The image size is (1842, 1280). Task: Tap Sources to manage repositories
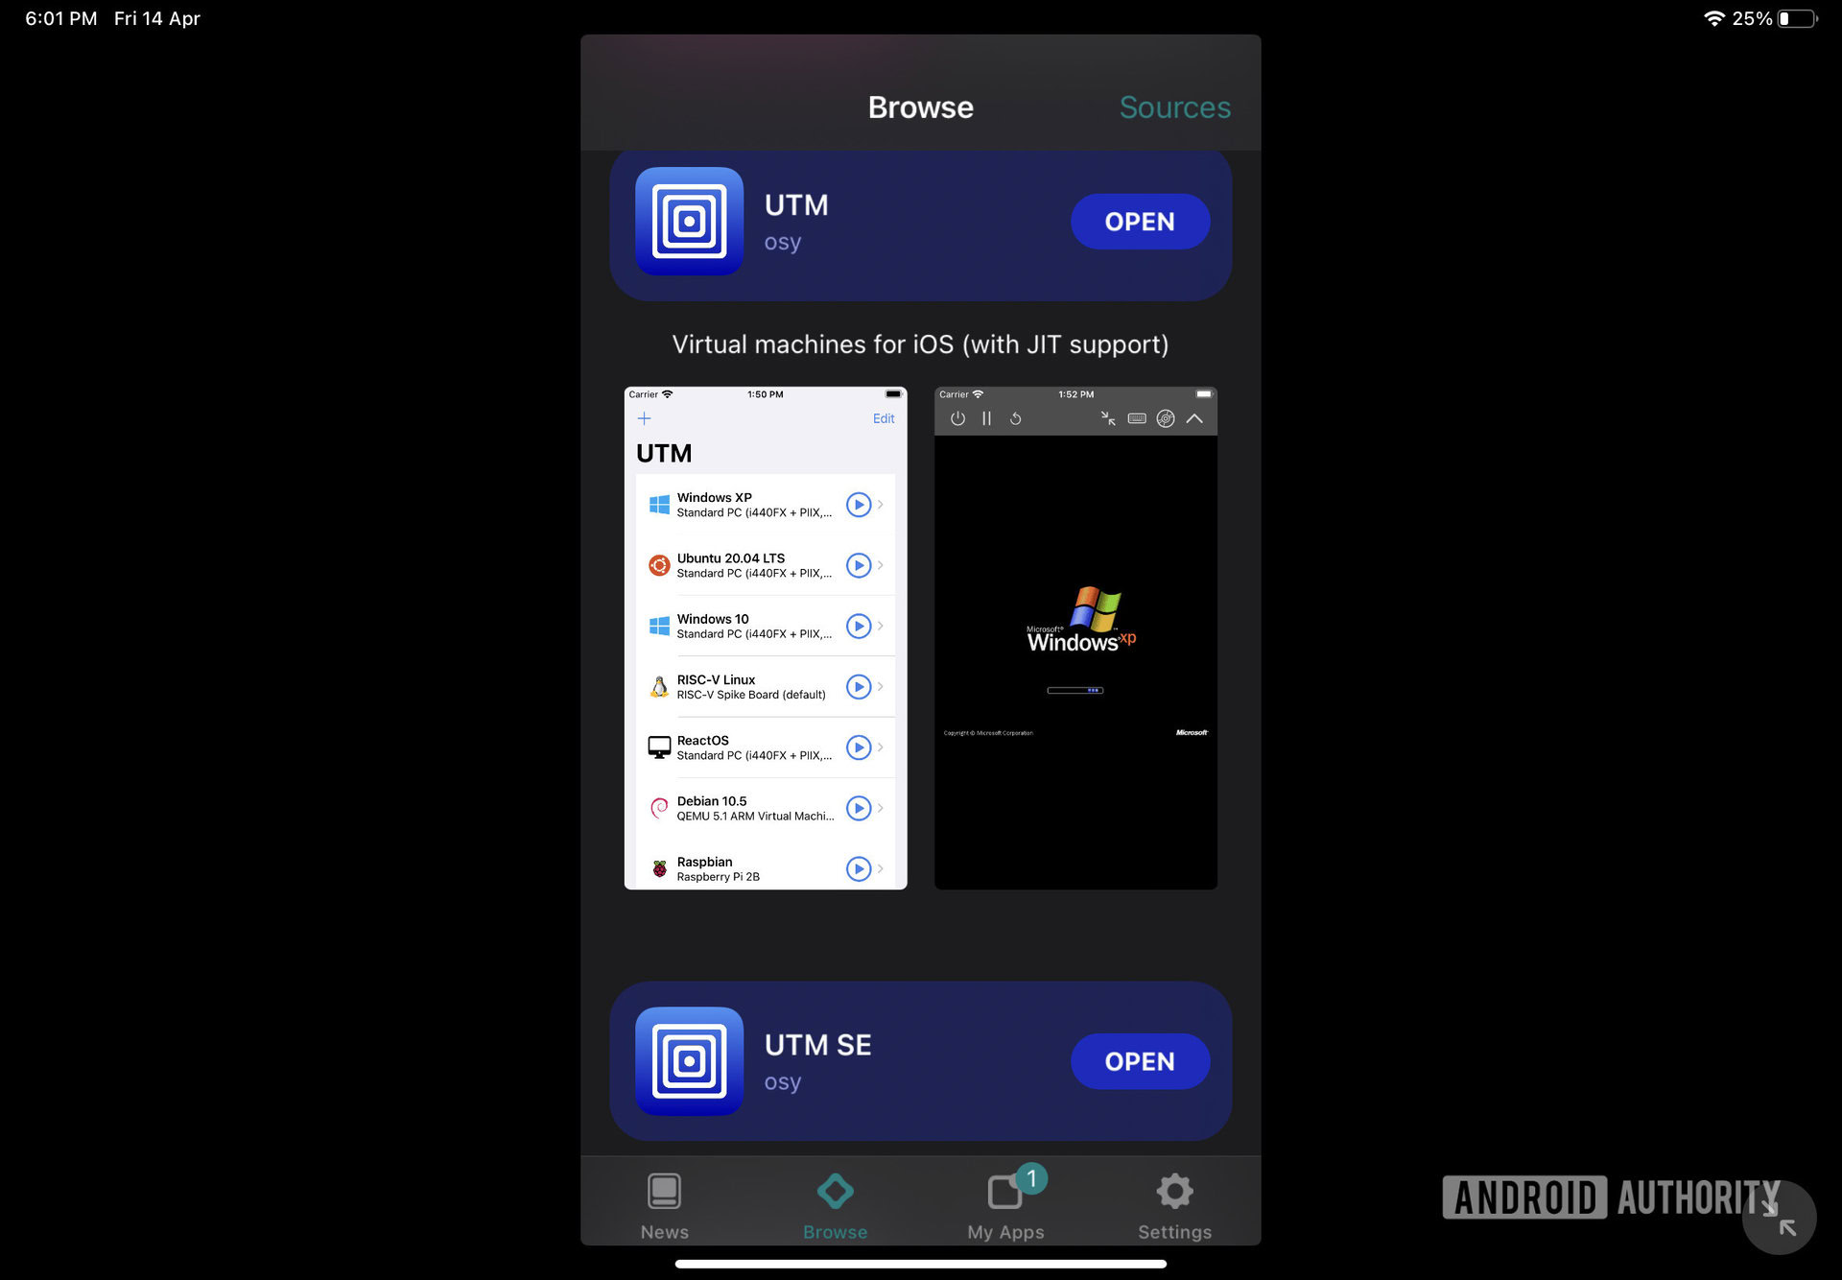coord(1174,105)
